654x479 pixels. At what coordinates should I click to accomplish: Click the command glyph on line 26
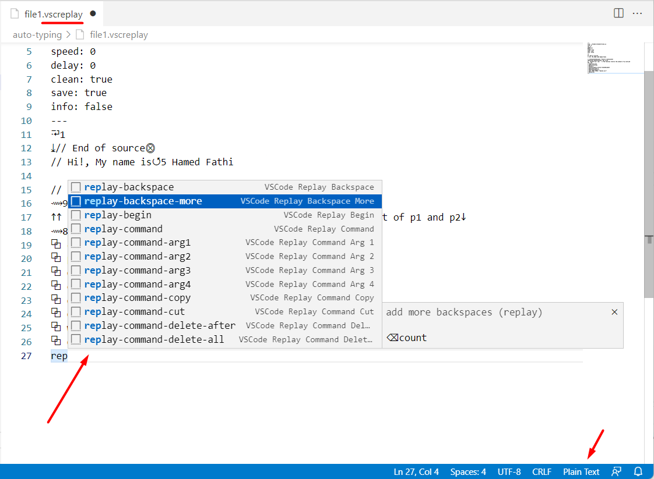pos(56,340)
